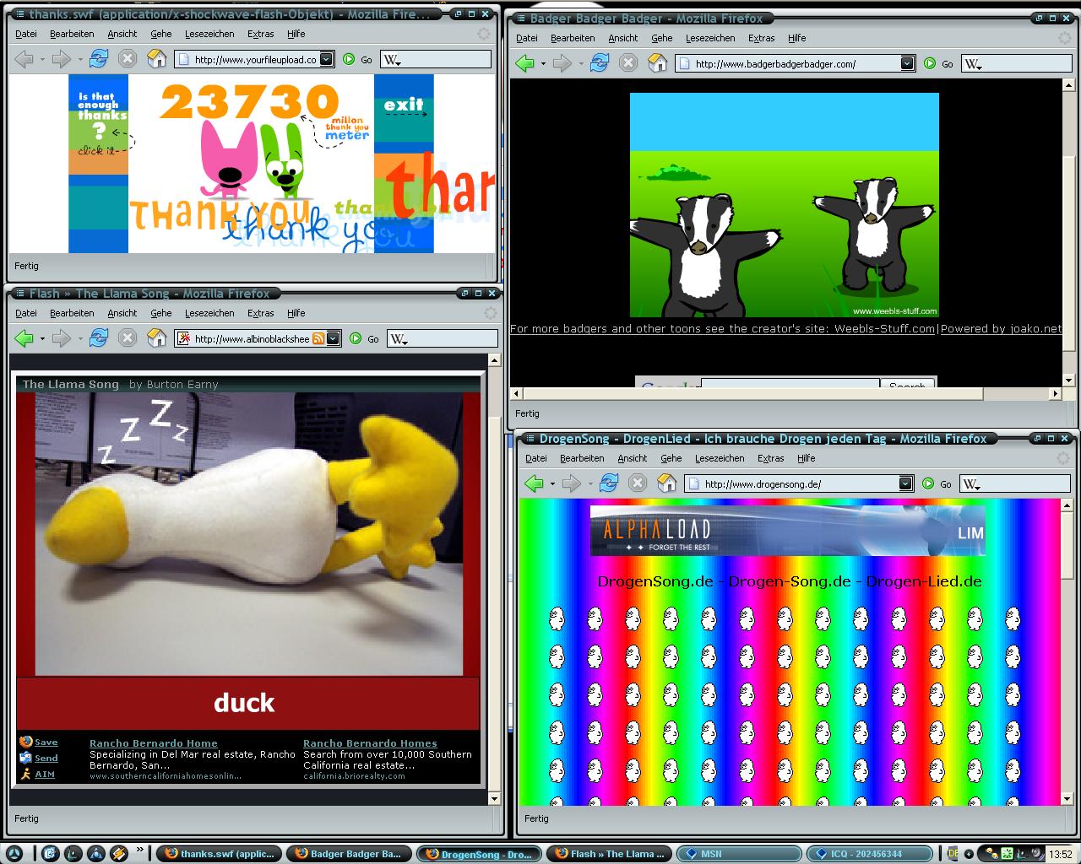Open the URL history dropdown in the Badger window

click(x=907, y=63)
